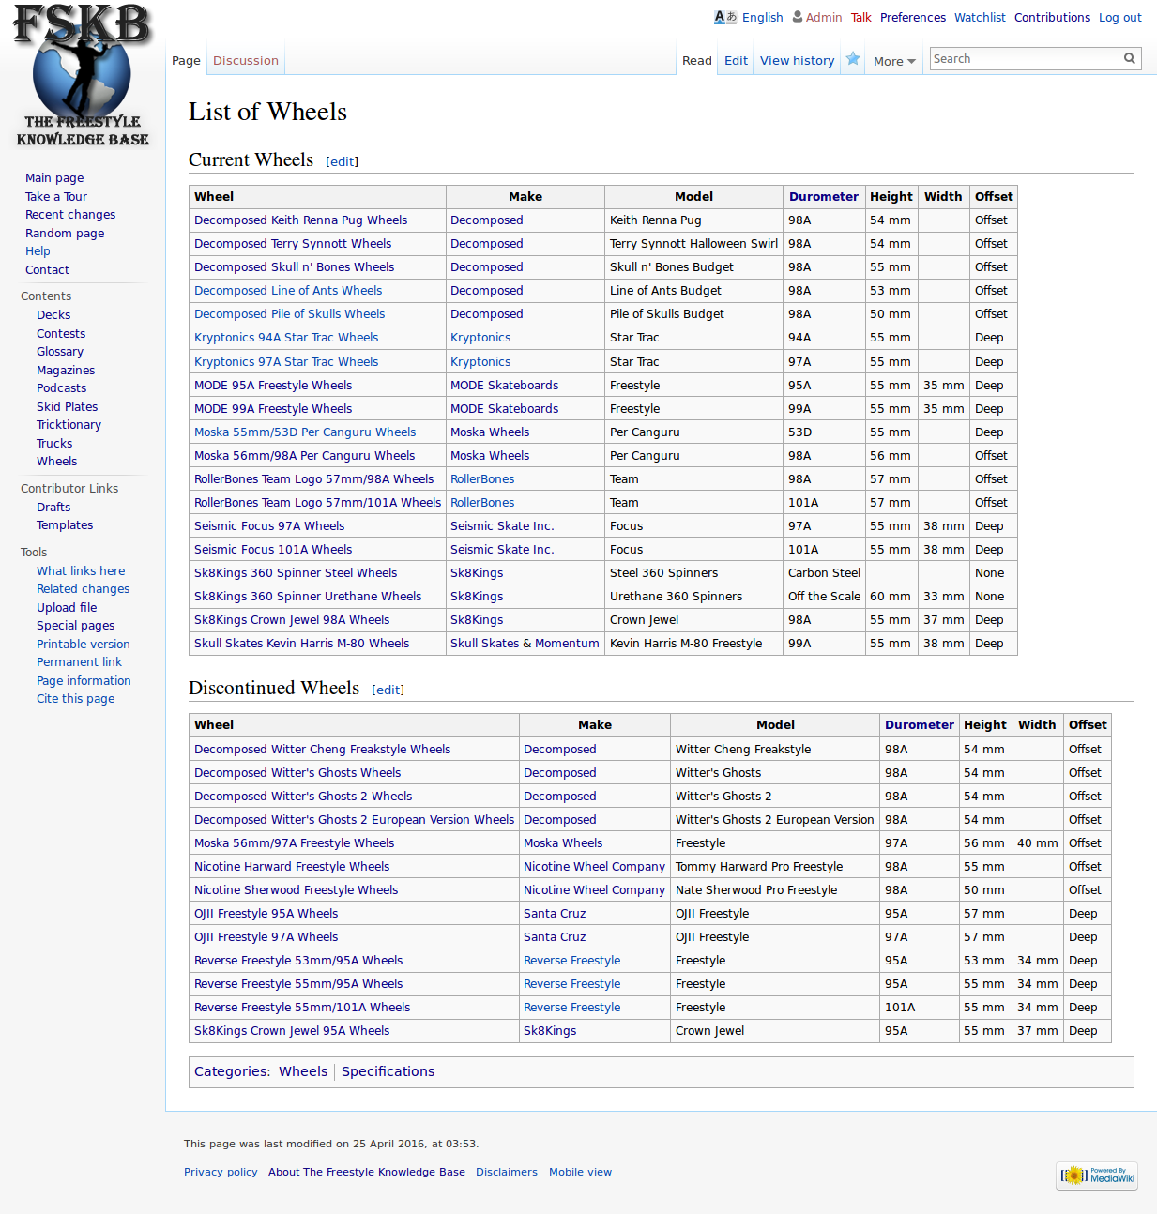
Task: Click the search magnifier icon
Action: coord(1130,59)
